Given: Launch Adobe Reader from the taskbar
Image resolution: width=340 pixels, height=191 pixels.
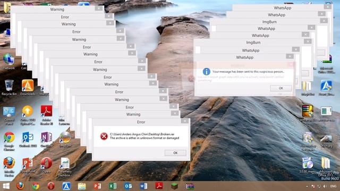Looking at the screenshot, I should click(x=159, y=186).
